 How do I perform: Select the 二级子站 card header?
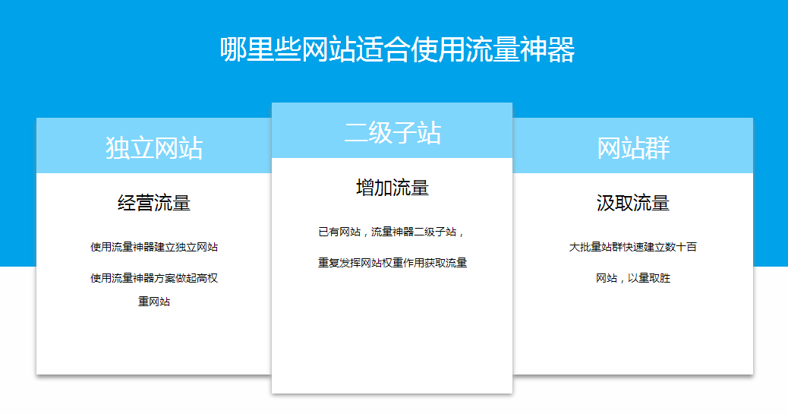(392, 132)
